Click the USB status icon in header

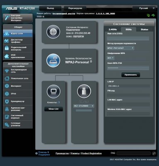pyautogui.click(x=153, y=15)
